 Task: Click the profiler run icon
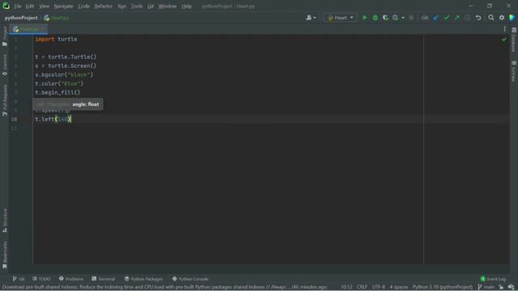pos(396,18)
